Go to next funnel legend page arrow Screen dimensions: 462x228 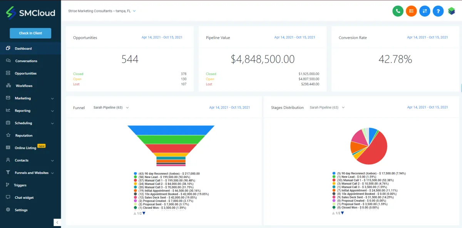144,213
